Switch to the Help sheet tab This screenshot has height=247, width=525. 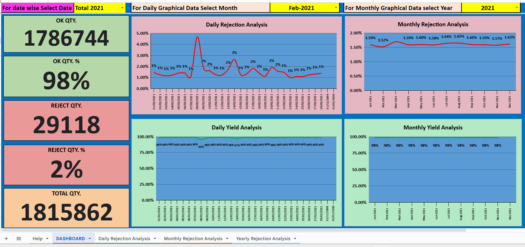click(x=37, y=239)
